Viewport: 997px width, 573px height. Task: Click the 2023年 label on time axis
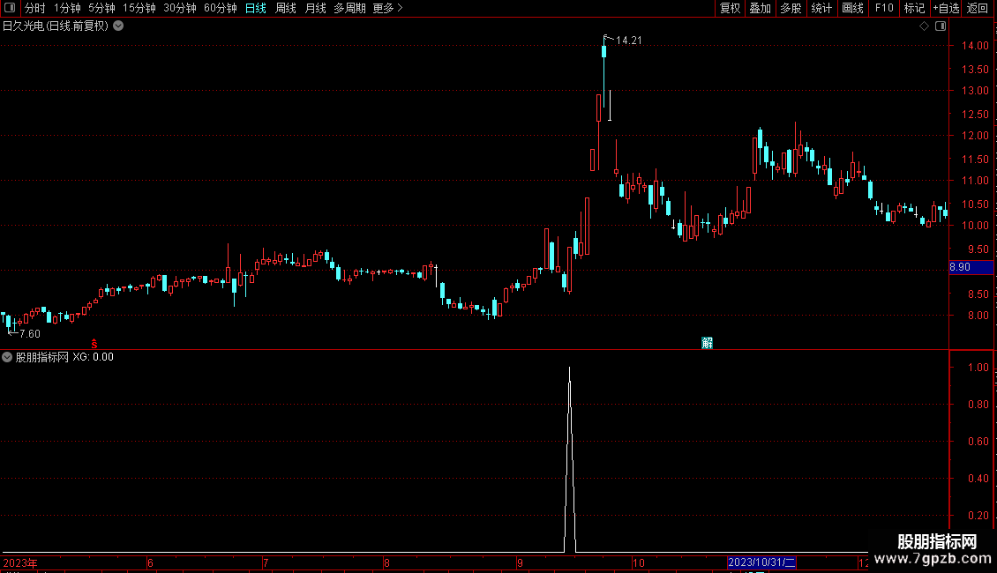click(x=20, y=562)
